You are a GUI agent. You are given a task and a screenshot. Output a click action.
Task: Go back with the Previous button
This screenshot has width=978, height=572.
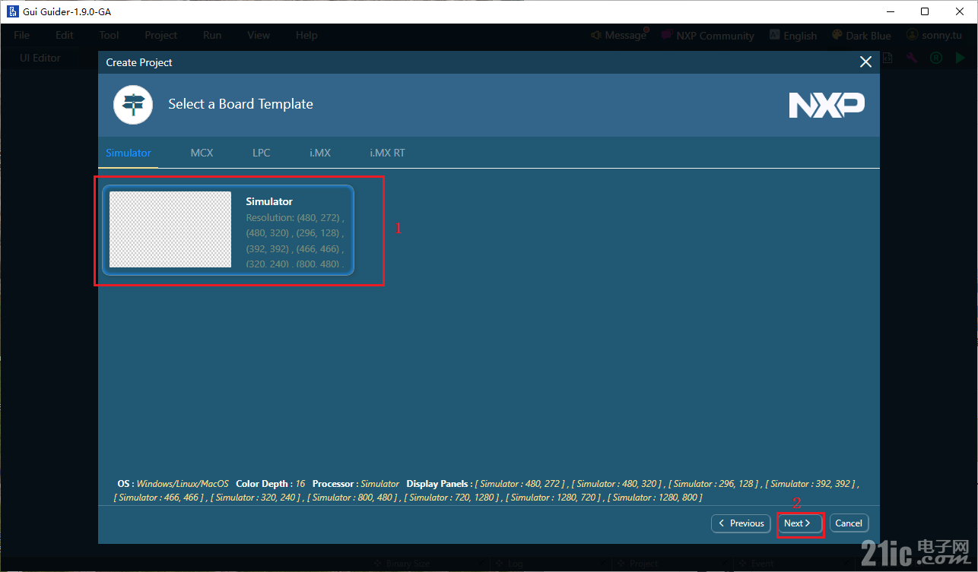(x=741, y=523)
